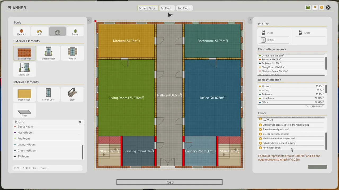
Task: Pick the Window exterior element
Action: coord(72,53)
